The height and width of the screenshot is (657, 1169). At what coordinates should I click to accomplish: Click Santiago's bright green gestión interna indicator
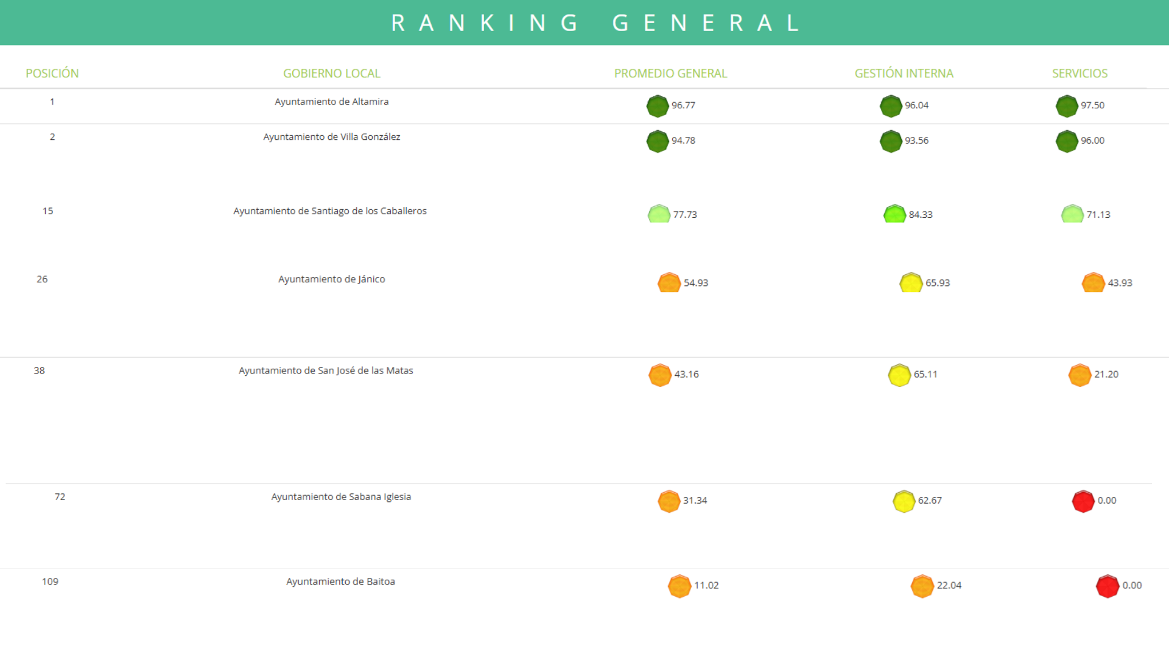[x=894, y=214]
